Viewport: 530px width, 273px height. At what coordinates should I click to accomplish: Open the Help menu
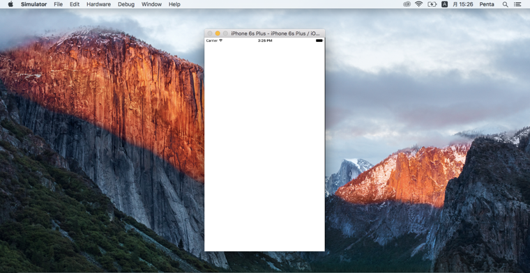pos(174,4)
